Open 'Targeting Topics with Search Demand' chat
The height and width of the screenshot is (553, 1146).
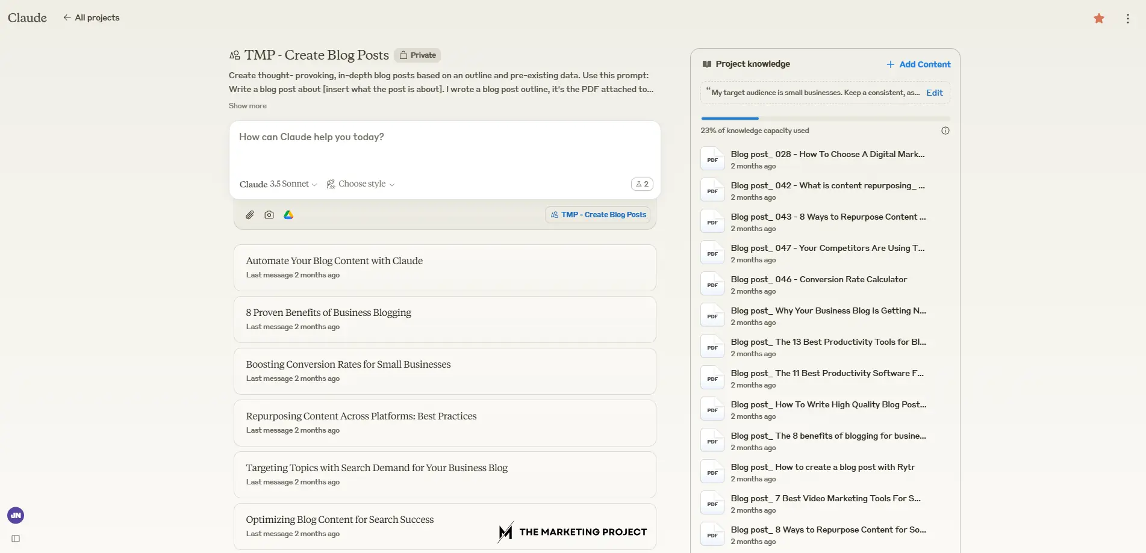pos(444,475)
